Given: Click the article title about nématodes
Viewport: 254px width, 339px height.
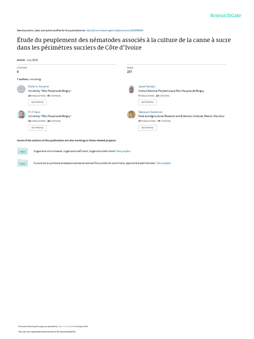Looking at the screenshot, I should [124, 44].
